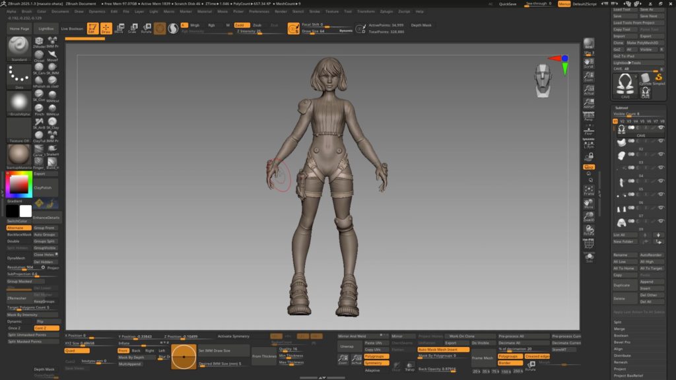Toggle the Zadd mode button

pos(242,25)
